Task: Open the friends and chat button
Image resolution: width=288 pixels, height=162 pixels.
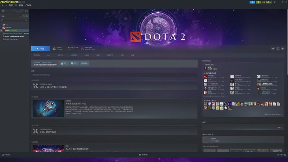Action: coord(282,155)
